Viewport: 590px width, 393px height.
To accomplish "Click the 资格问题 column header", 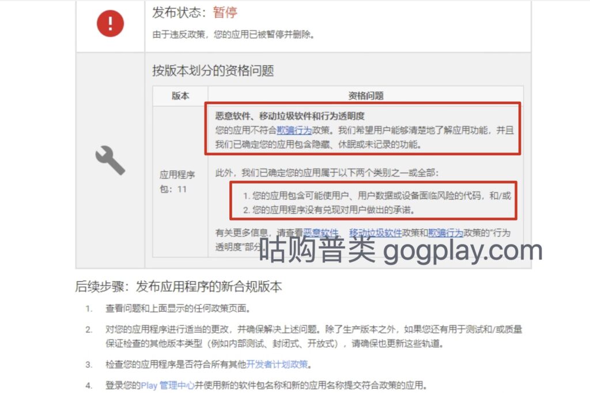I will (366, 96).
